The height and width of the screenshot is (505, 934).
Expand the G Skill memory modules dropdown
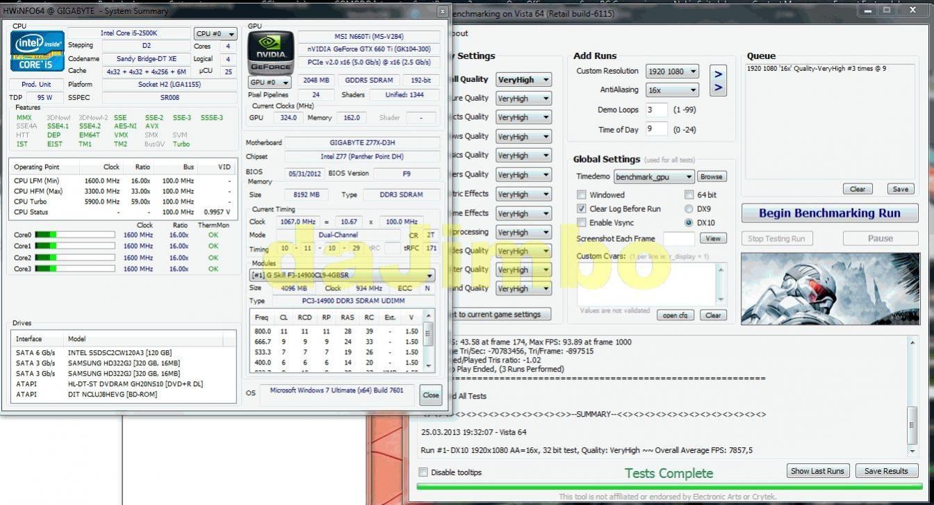342,275
